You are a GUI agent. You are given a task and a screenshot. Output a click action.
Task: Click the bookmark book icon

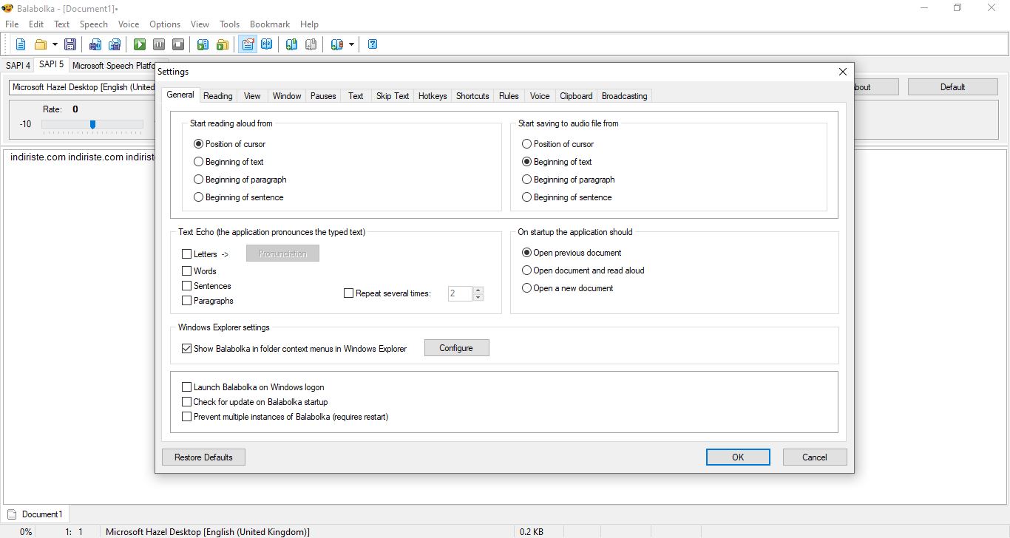point(337,44)
